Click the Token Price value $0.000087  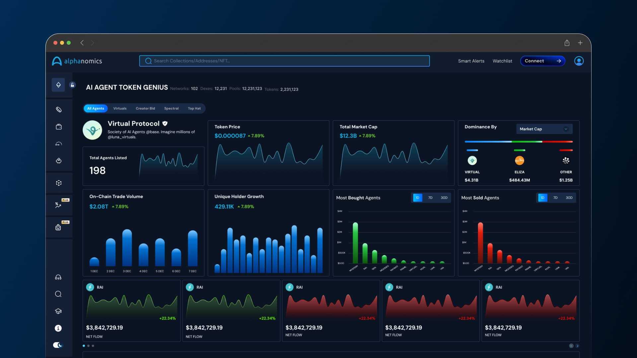point(230,136)
